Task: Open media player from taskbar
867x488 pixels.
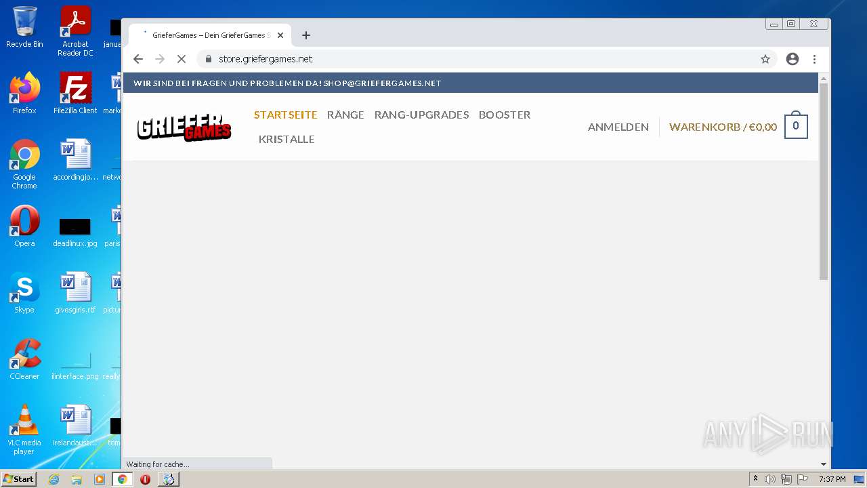Action: 100,479
